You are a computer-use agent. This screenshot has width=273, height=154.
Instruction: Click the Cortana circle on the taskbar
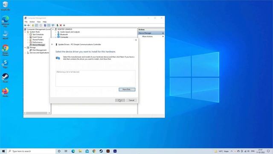(x=59, y=151)
